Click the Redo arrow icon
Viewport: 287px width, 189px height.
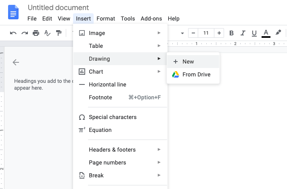pos(25,33)
